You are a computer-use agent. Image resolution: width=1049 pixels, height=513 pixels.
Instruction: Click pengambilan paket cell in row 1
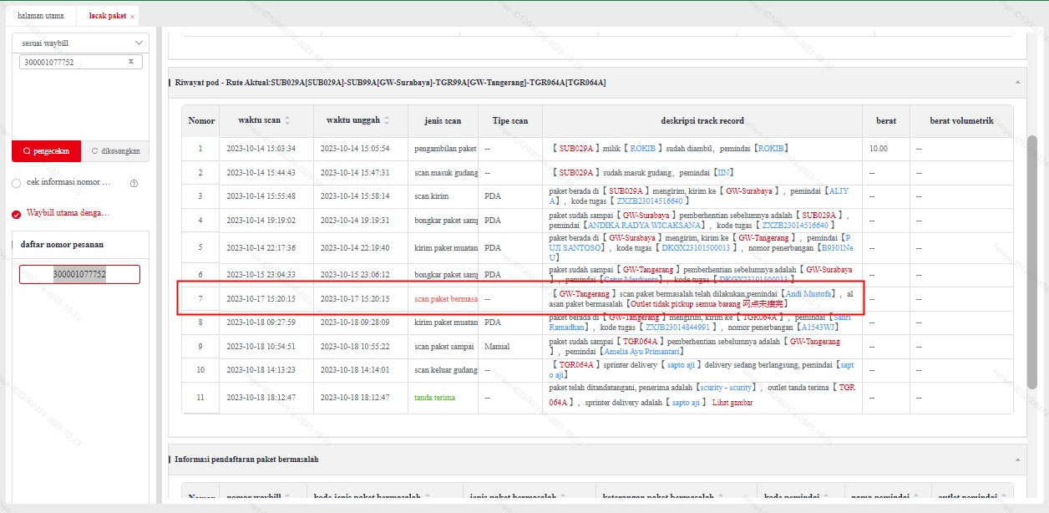pos(446,149)
